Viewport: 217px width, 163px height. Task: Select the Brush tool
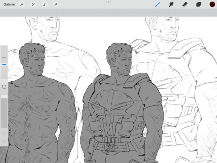(x=158, y=4)
